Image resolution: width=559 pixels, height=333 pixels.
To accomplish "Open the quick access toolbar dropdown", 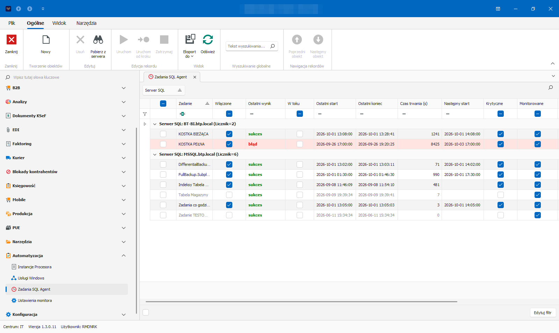I will click(43, 9).
